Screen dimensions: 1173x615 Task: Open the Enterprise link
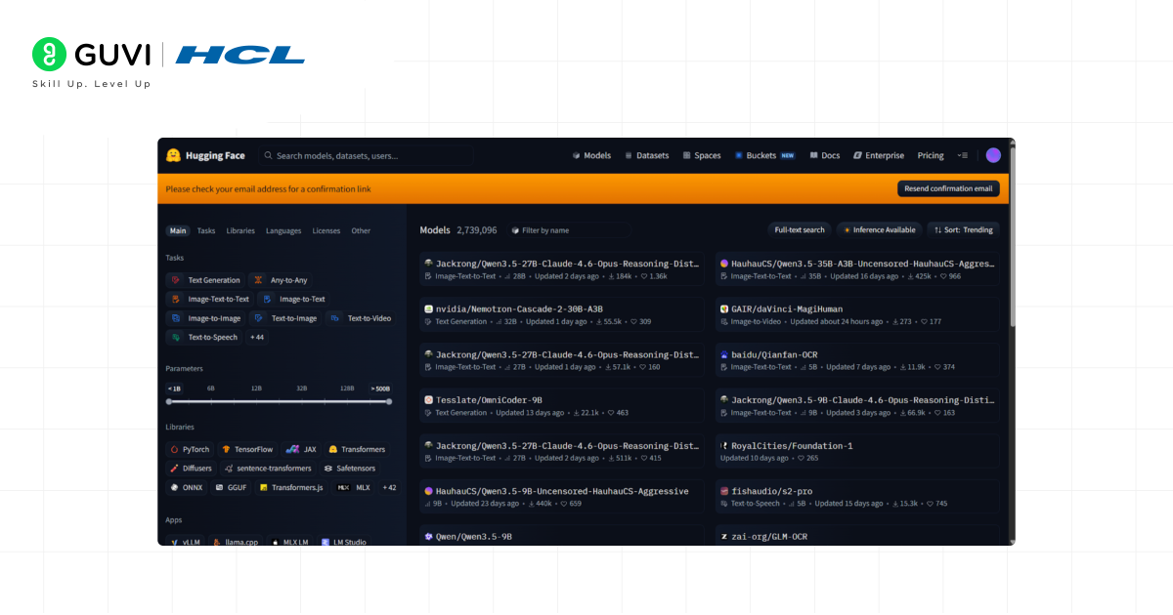pyautogui.click(x=879, y=155)
